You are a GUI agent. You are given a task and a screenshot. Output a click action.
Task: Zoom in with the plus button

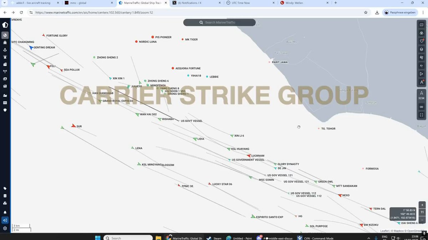click(422, 205)
